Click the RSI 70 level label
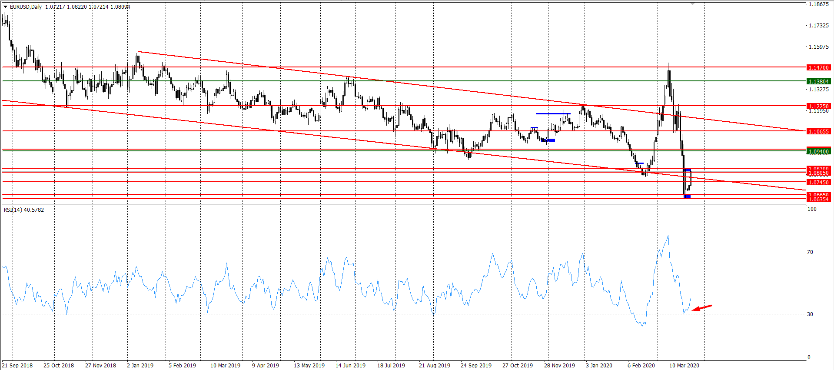The width and height of the screenshot is (834, 370). click(810, 252)
